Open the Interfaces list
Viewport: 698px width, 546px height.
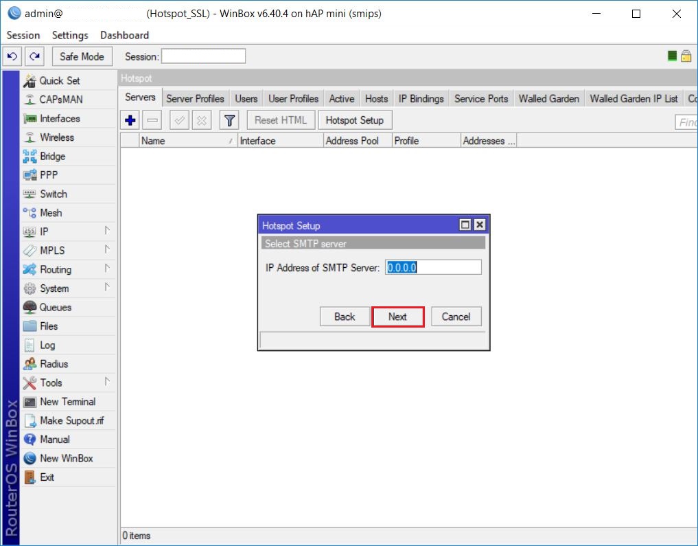tap(69, 118)
